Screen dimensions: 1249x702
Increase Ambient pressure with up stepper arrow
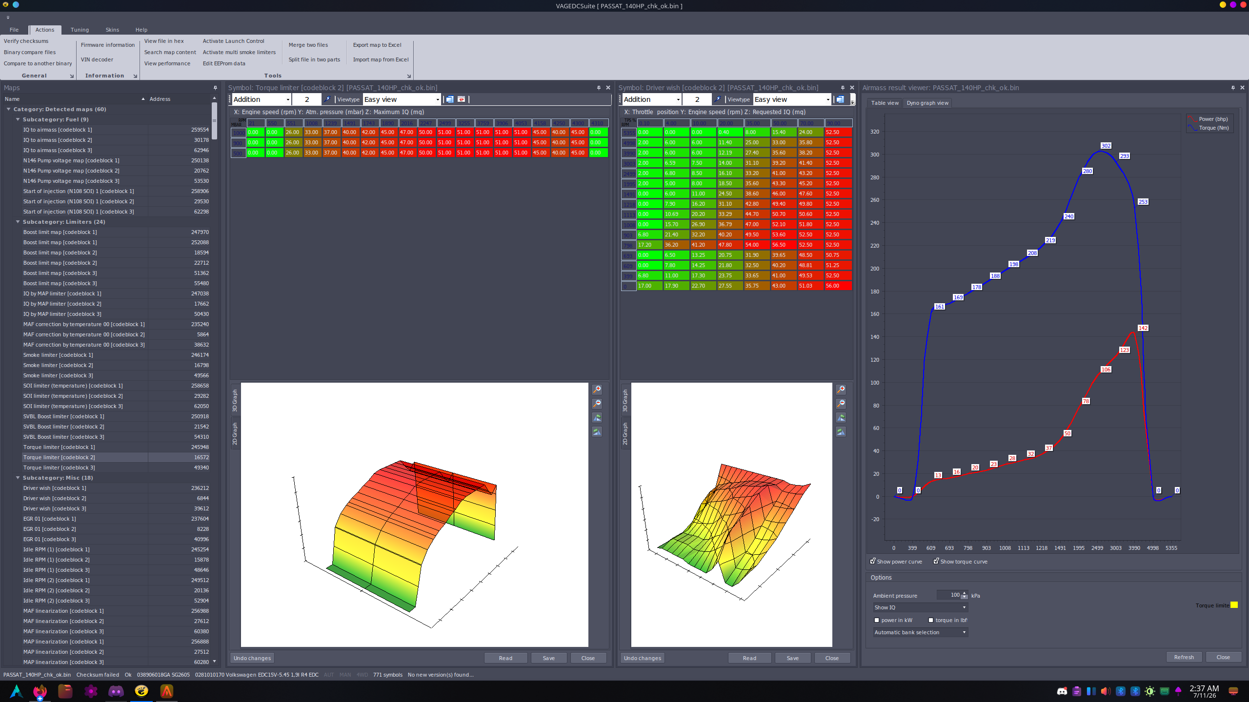click(x=965, y=593)
